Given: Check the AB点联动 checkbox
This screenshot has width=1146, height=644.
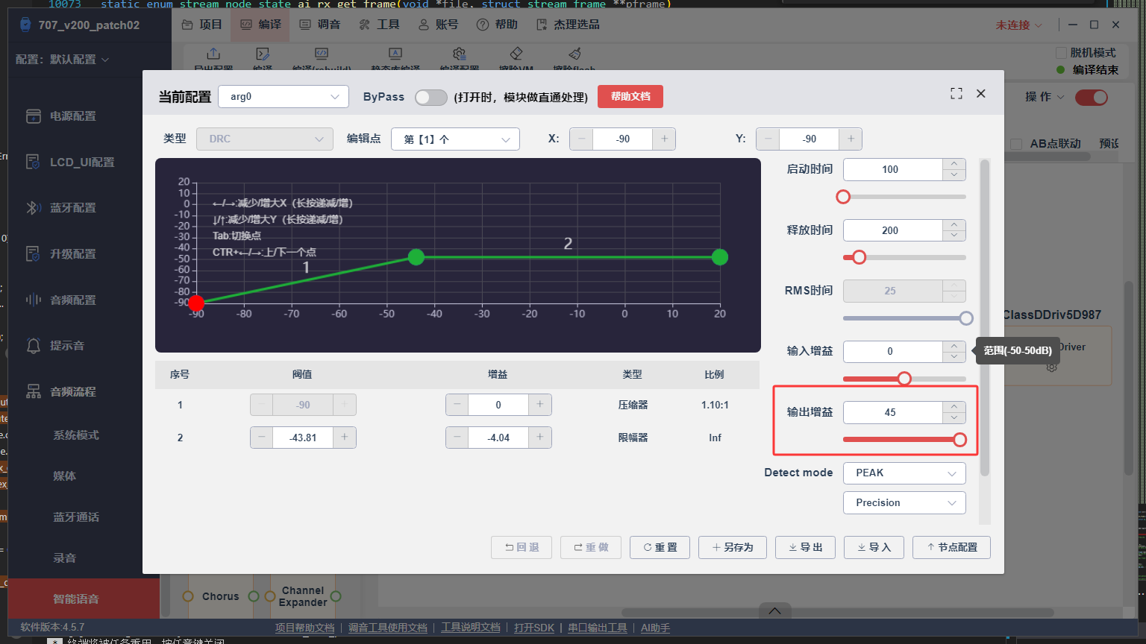Looking at the screenshot, I should (x=1016, y=144).
